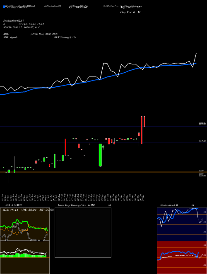Viewport: 207px width, 274px height.
Task: Click the last red candlestick on the price chart
Action: 144,121
